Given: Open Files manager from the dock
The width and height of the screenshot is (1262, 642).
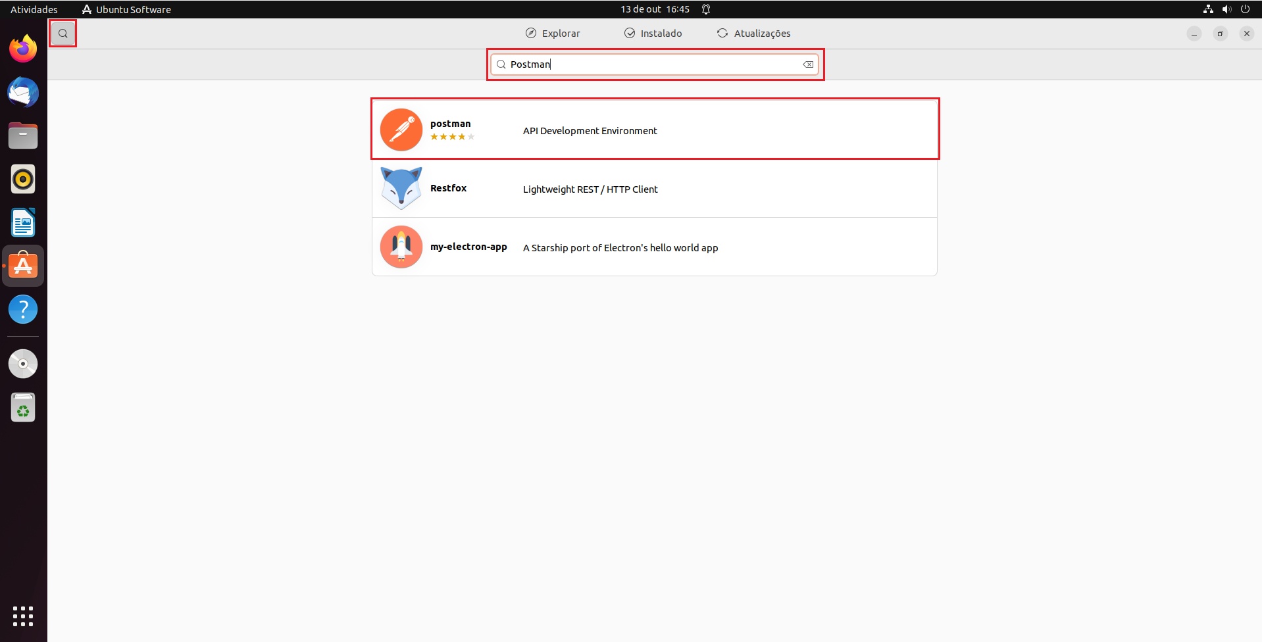Looking at the screenshot, I should coord(23,136).
